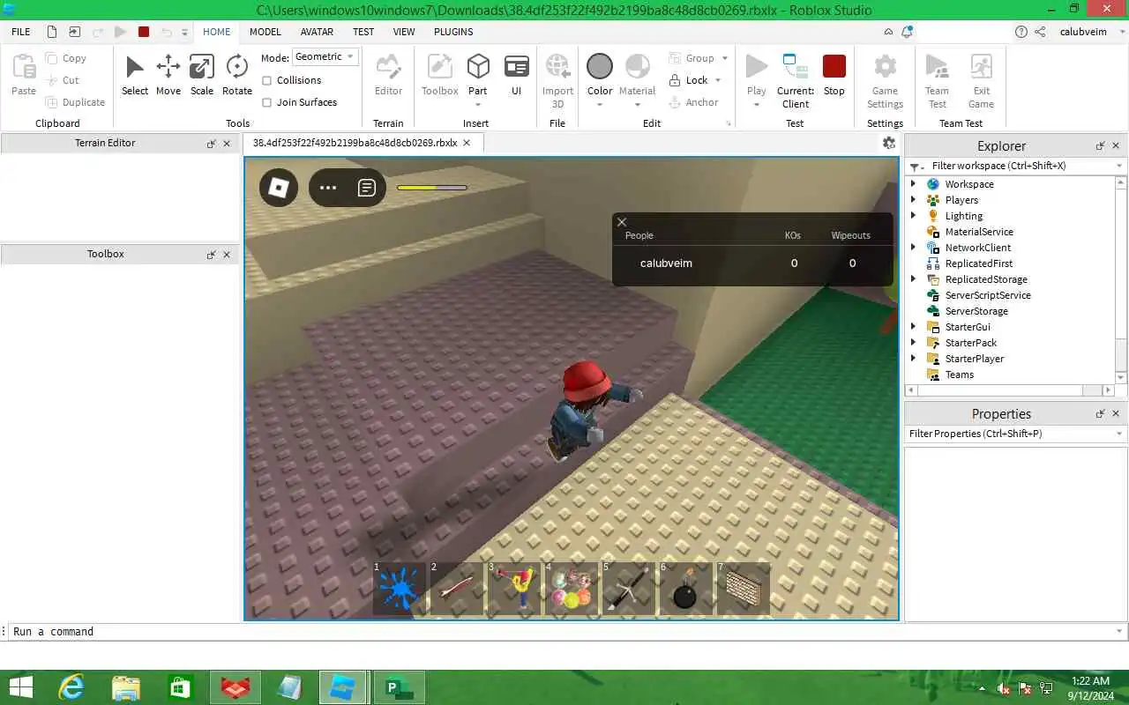
Task: Close the Terrain Editor panel
Action: coord(227,144)
